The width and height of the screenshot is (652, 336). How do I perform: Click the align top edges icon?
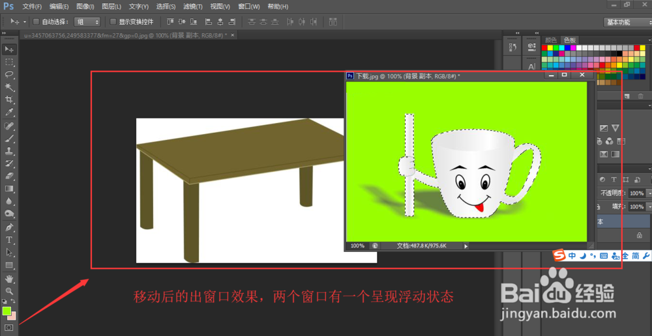click(x=170, y=21)
